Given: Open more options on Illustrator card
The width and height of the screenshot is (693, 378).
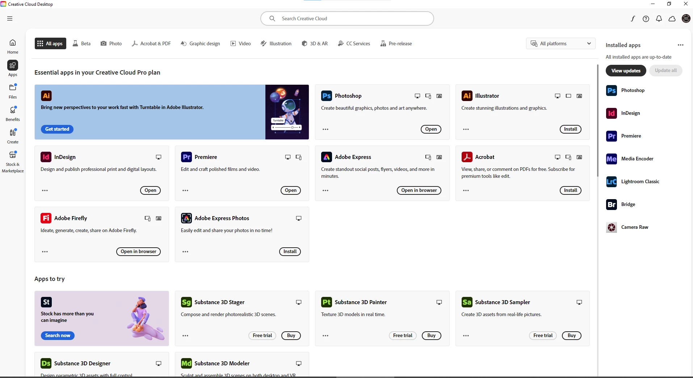Looking at the screenshot, I should (x=466, y=129).
